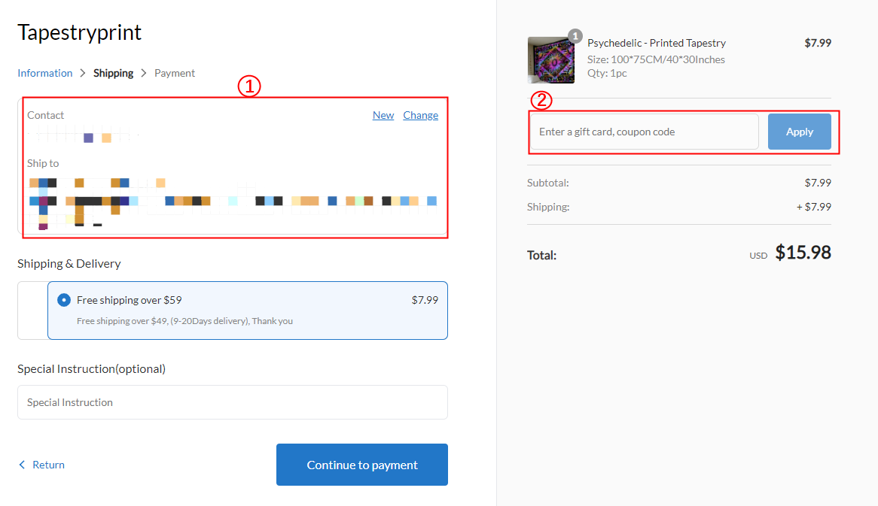Click the Change contact link

420,115
